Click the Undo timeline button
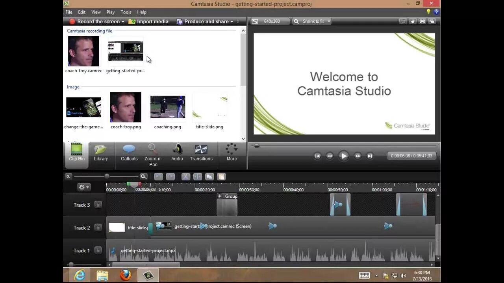Screen dimensions: 504x283 (x=158, y=177)
